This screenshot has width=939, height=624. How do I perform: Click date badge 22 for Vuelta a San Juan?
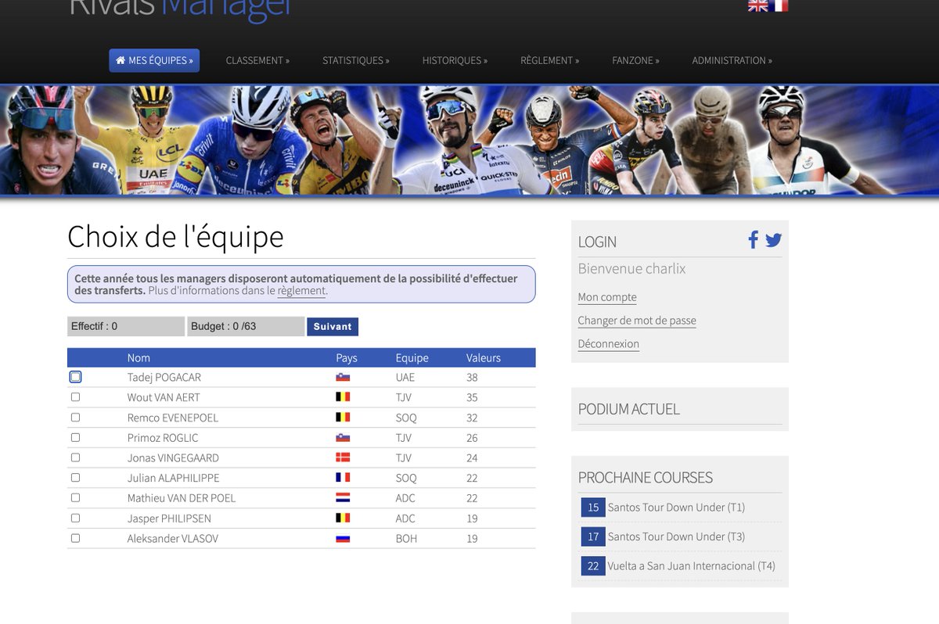(x=593, y=566)
